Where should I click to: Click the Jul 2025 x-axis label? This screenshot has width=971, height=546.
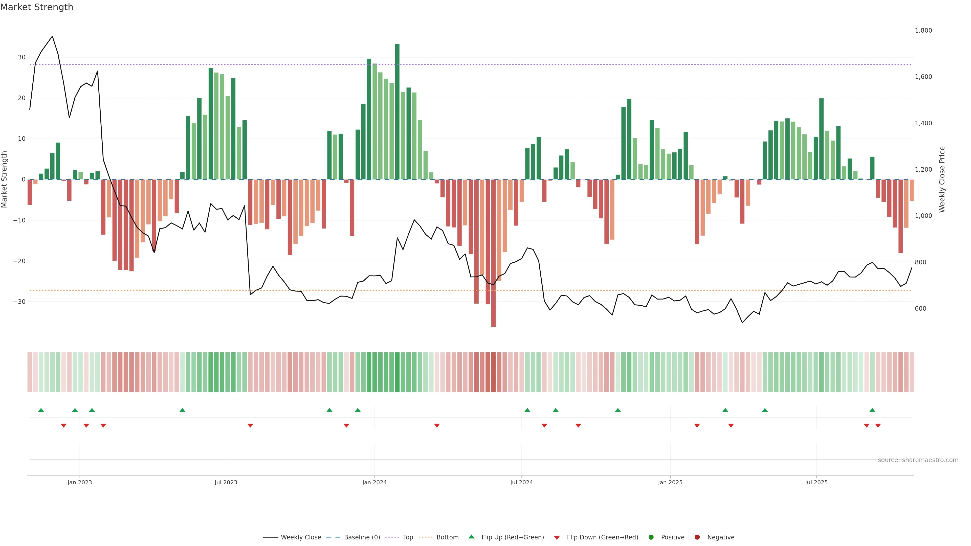tap(816, 482)
